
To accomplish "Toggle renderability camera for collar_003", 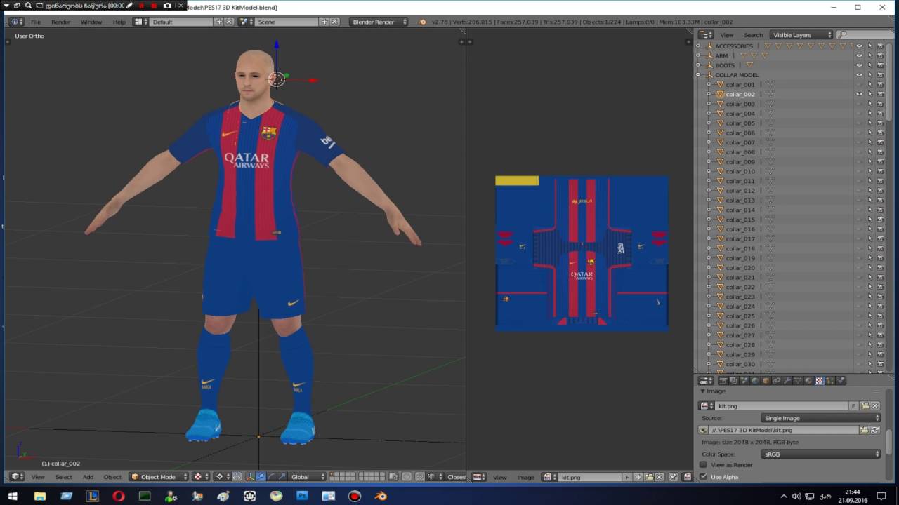I will (x=880, y=104).
